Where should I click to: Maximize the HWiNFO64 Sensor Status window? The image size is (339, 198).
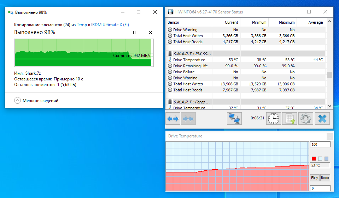coord(309,12)
